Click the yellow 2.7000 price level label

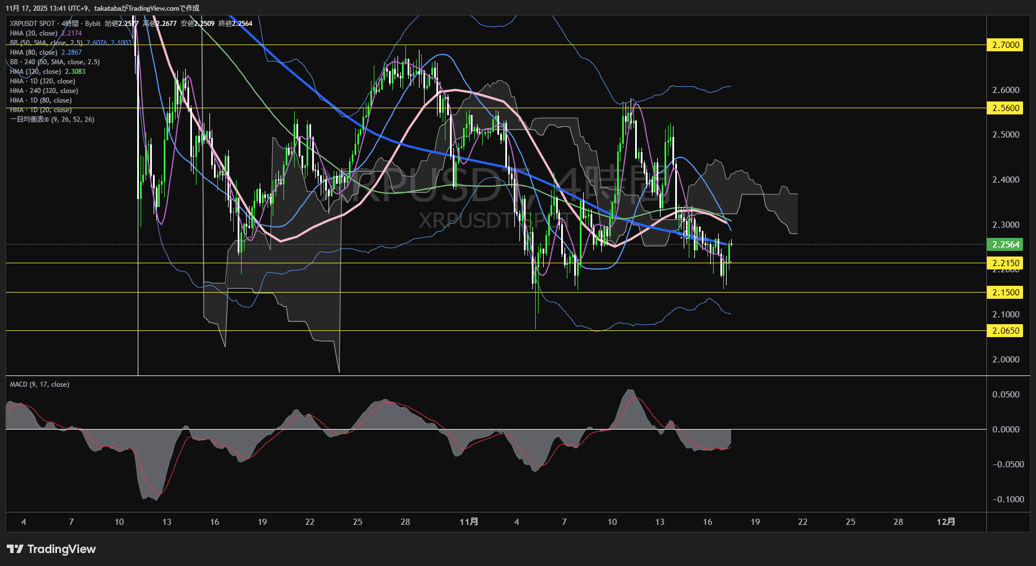tap(1005, 45)
